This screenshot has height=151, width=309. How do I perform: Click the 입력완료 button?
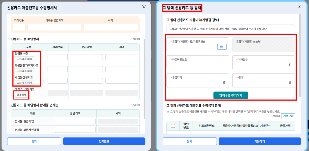point(104,141)
